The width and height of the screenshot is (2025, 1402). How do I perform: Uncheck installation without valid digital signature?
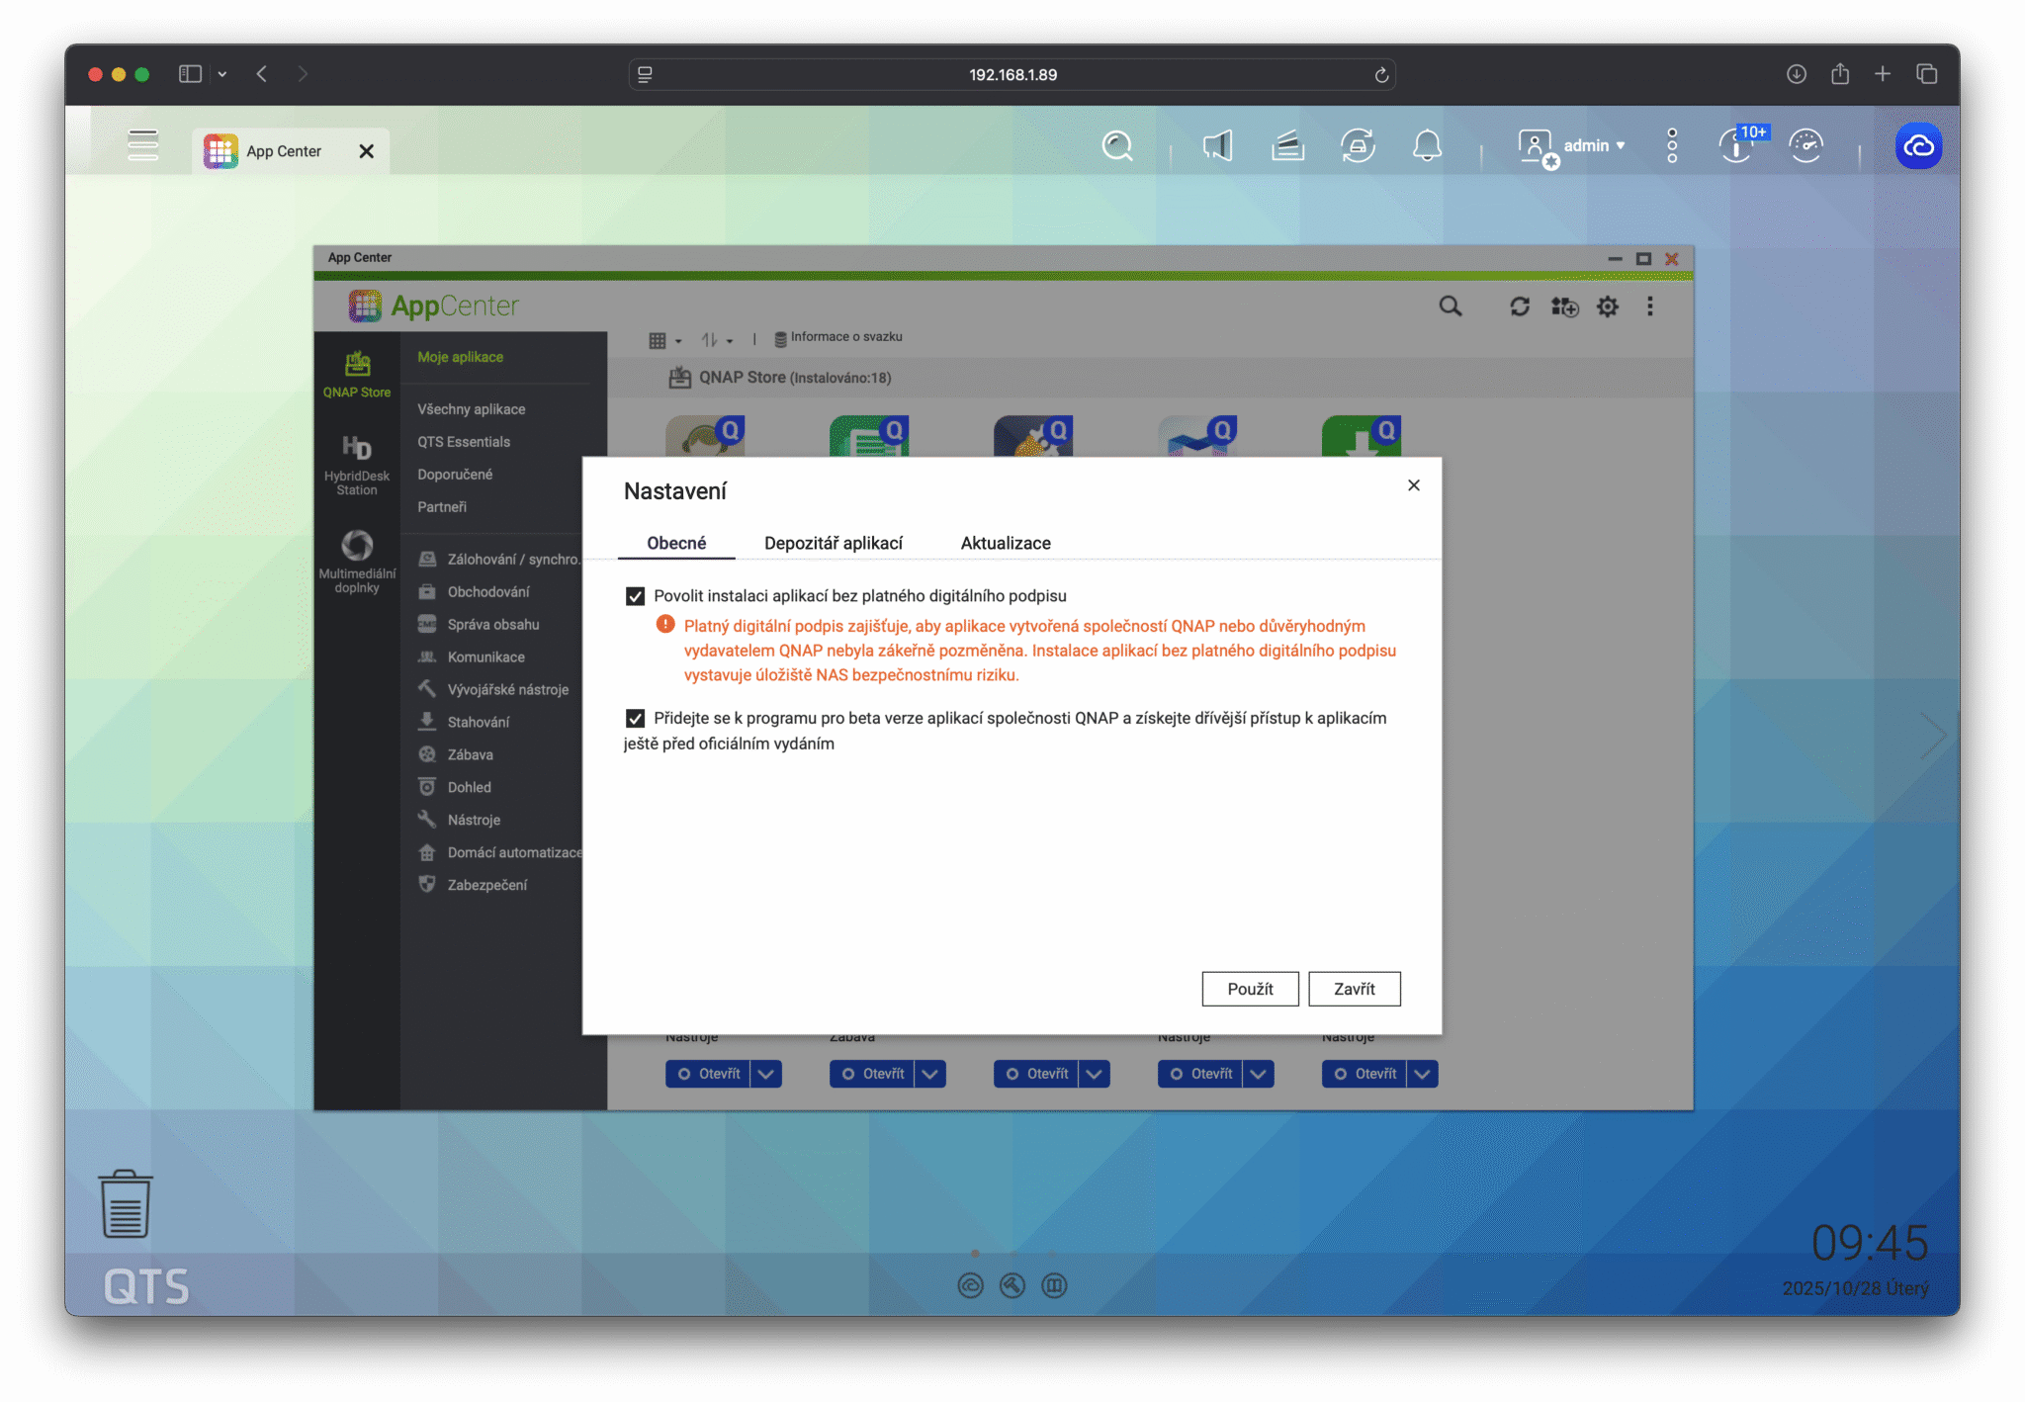click(636, 595)
